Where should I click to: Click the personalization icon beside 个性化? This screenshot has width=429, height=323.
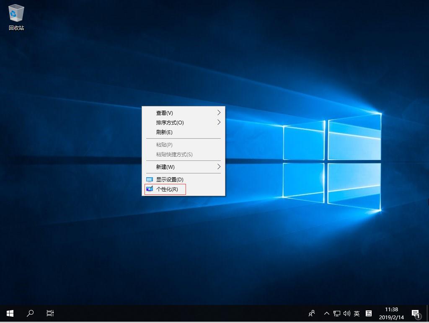150,189
